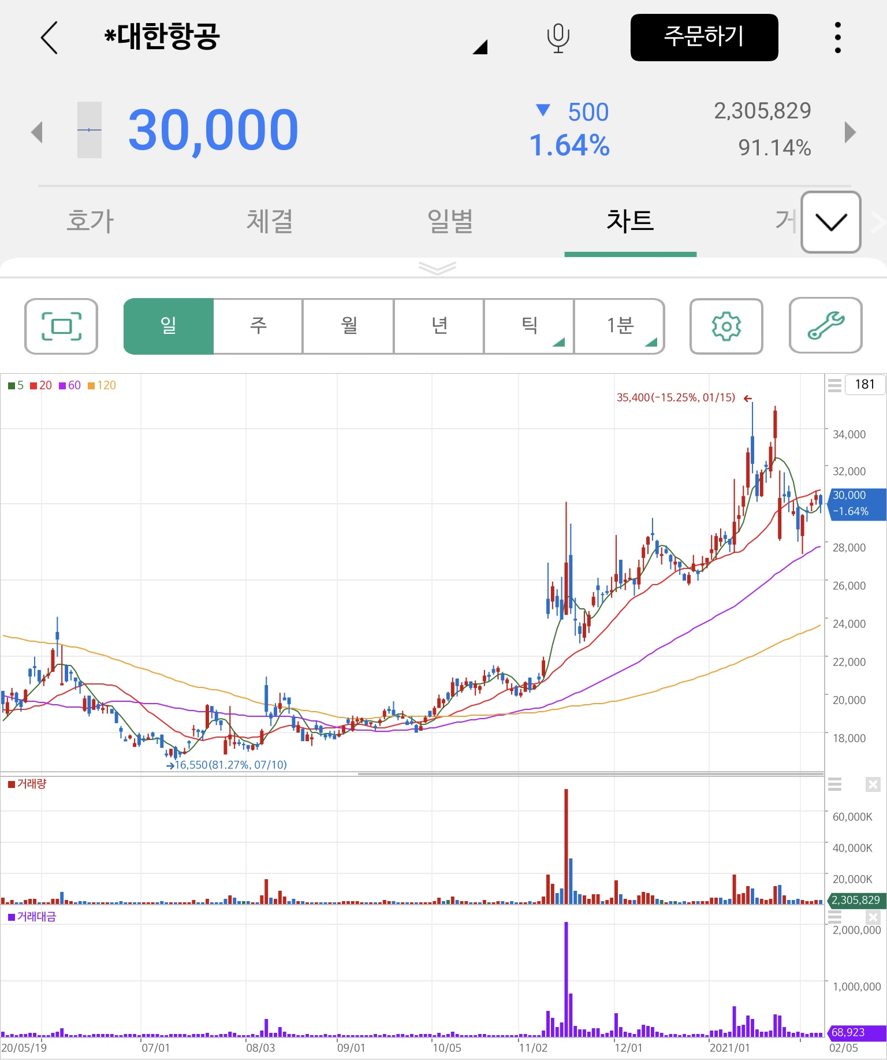Tap the purple 68,923 amount axis tag

click(856, 1032)
